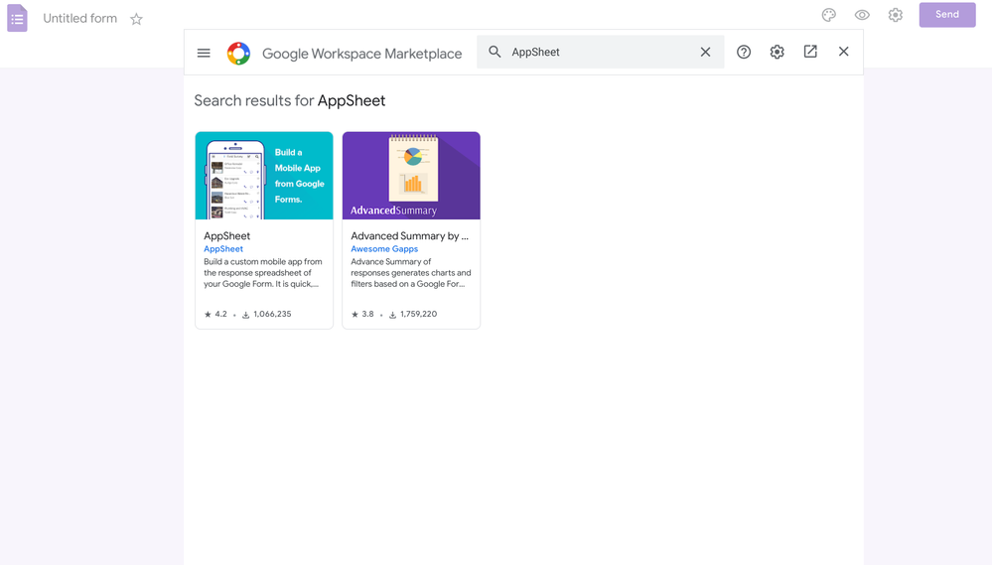The image size is (992, 565).
Task: Open the AppSheet developer link
Action: [x=223, y=248]
